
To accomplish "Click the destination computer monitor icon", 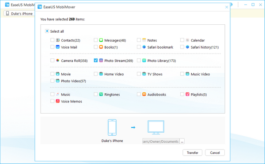I will point(156,127).
